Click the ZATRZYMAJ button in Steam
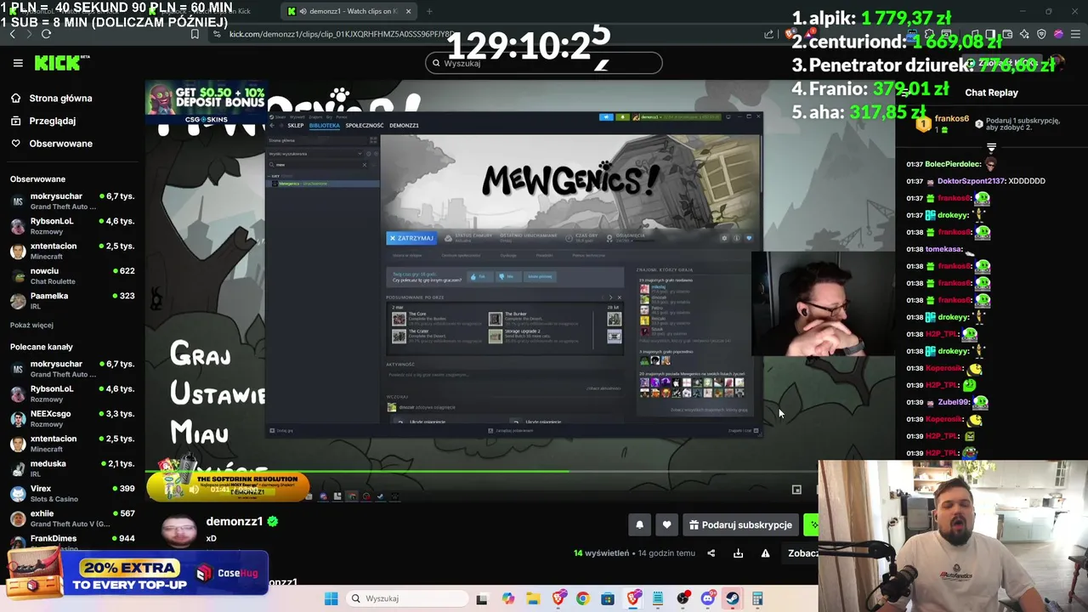 tap(411, 238)
